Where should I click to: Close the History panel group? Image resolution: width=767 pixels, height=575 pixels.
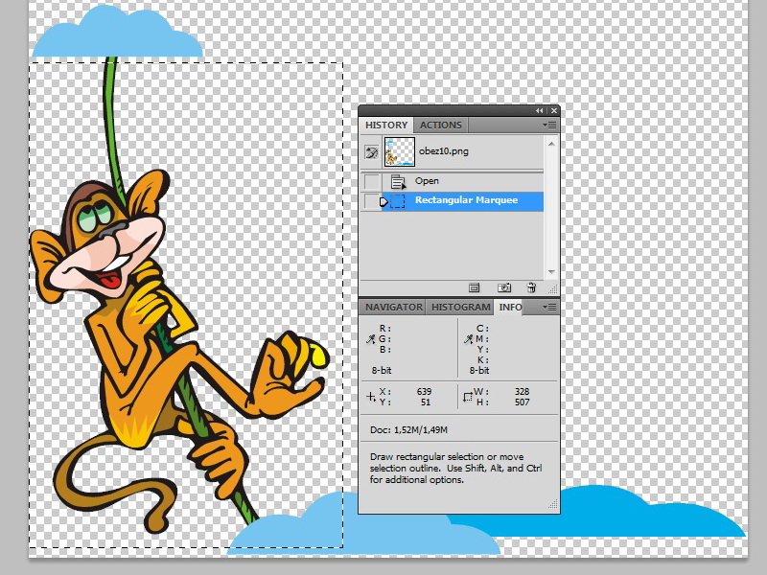pyautogui.click(x=554, y=110)
